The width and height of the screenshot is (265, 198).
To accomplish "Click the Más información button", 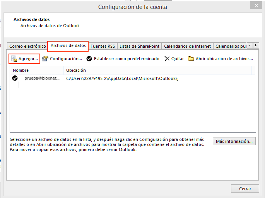I will (x=234, y=141).
